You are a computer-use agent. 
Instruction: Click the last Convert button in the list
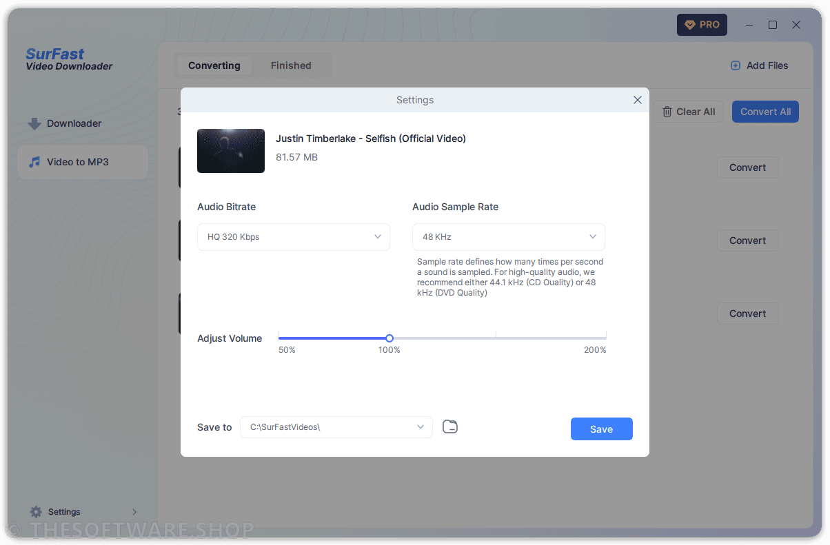click(748, 313)
